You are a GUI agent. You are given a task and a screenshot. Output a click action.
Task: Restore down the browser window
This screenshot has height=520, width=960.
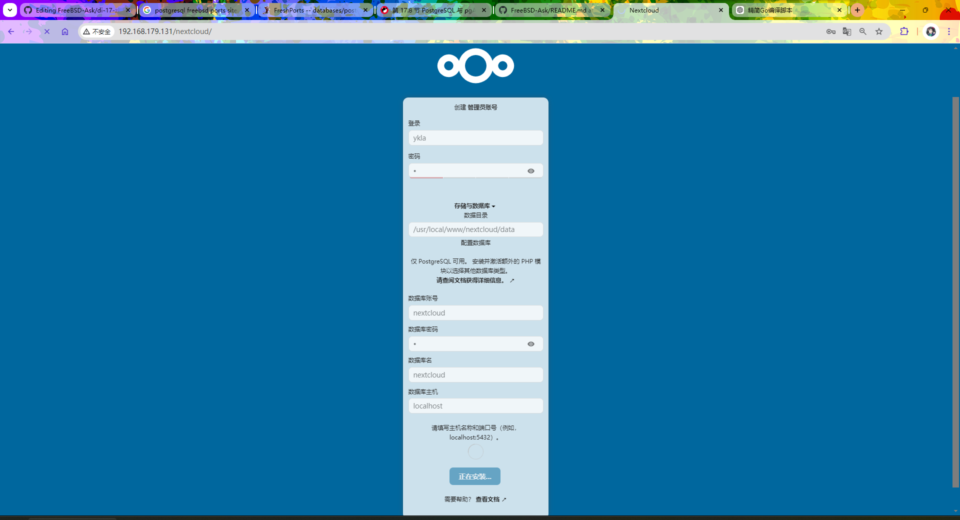925,10
